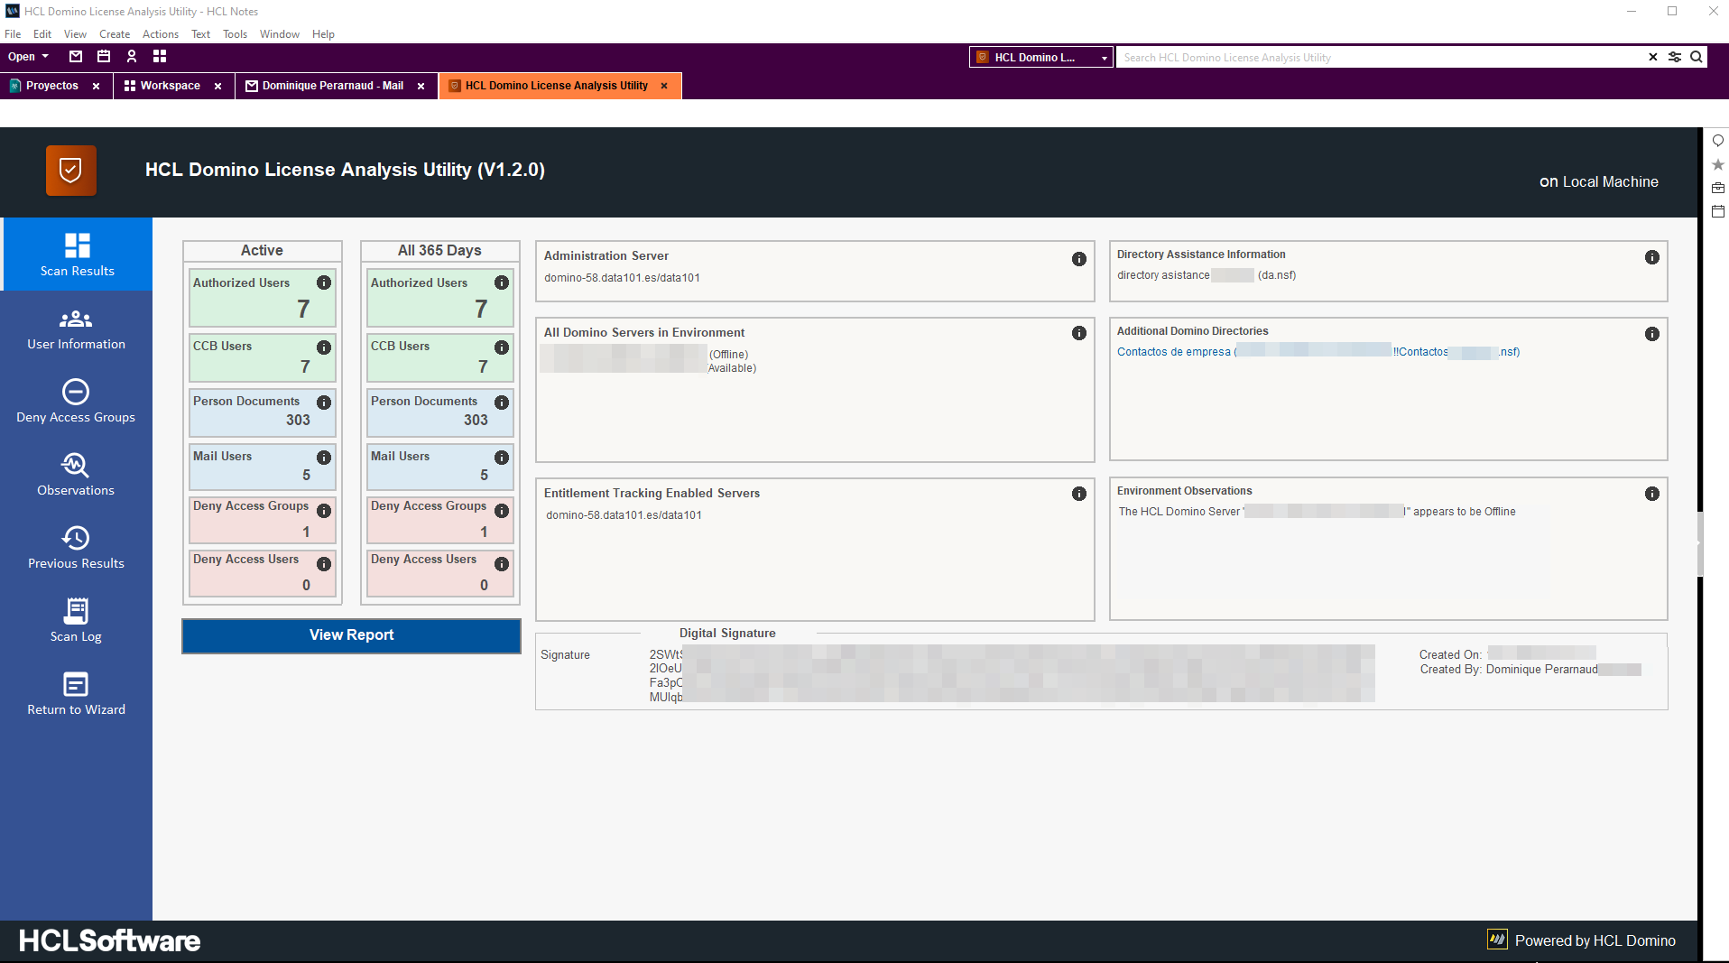Open the Create menu

(115, 34)
